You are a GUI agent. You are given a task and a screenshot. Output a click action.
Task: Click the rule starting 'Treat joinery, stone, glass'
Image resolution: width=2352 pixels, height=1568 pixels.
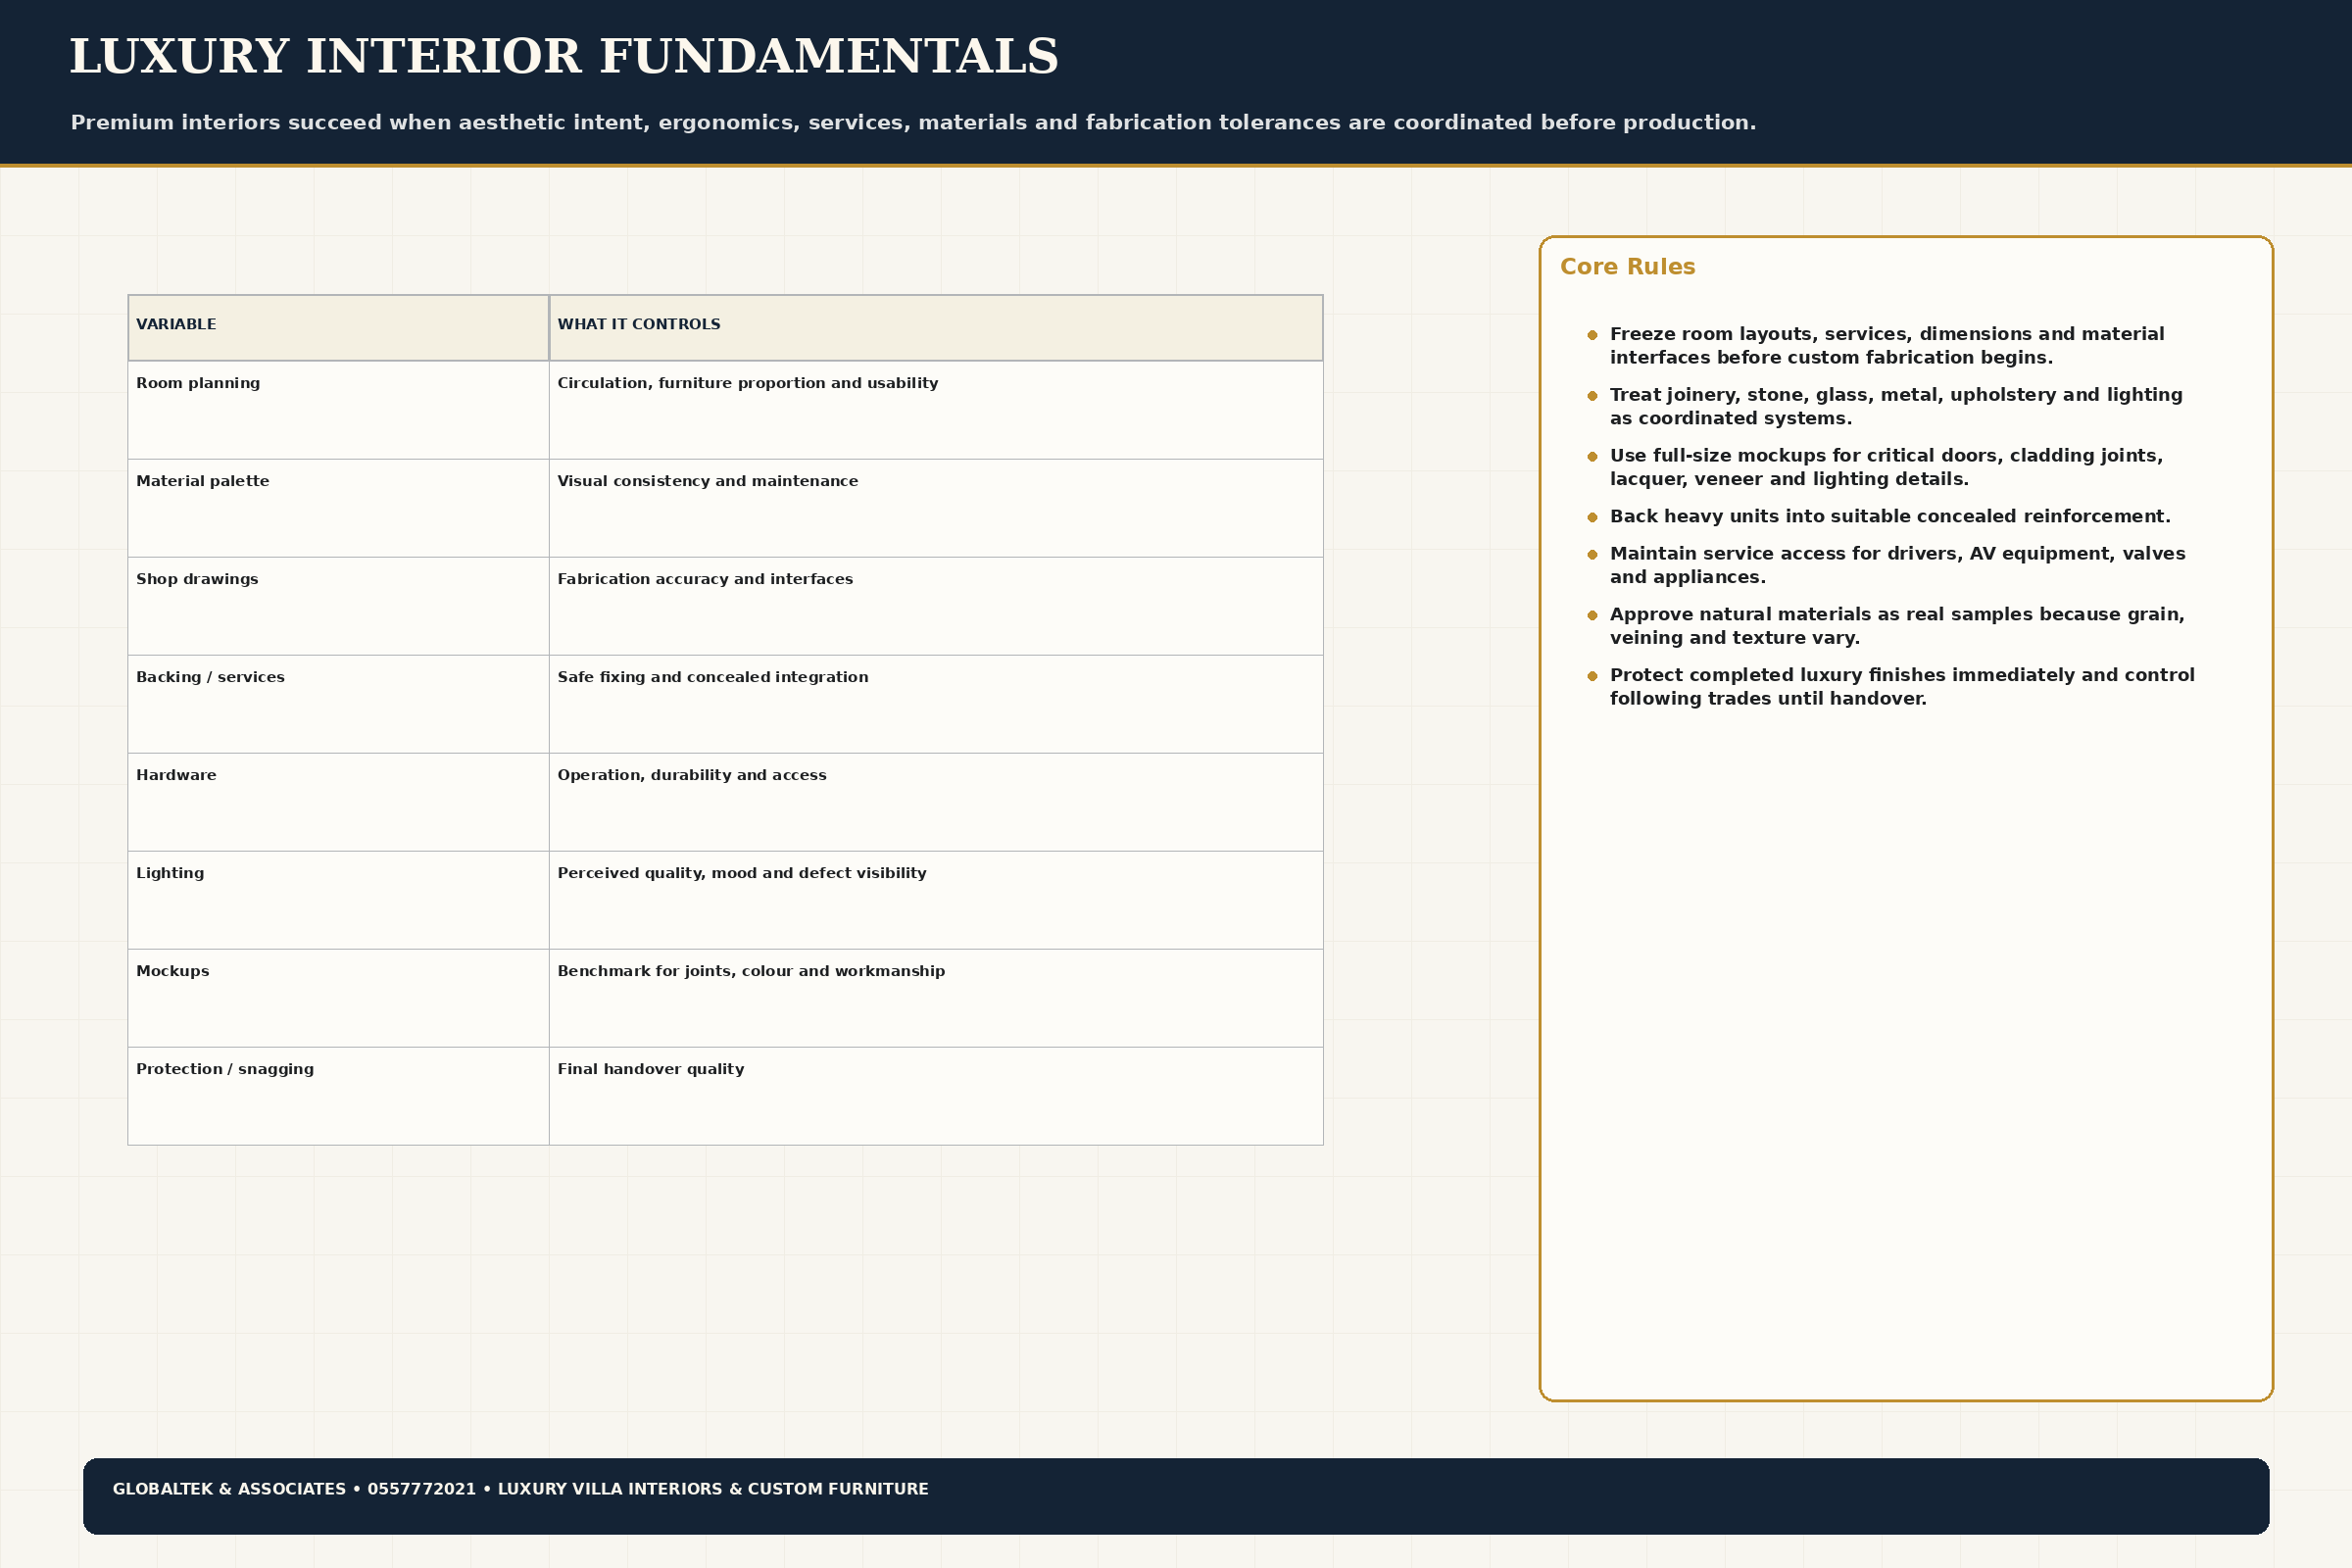[1896, 407]
